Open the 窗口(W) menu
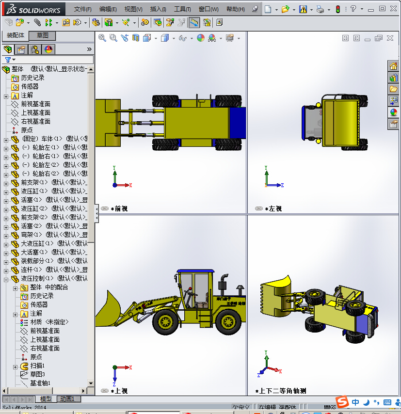Viewport: 401px width, 414px height. 209,9
